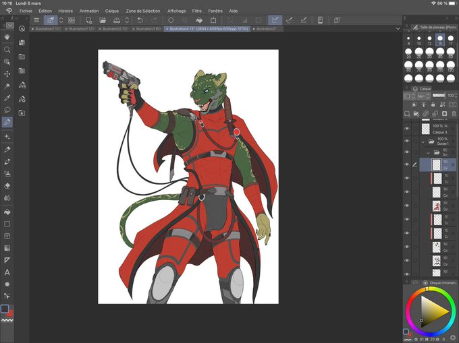This screenshot has width=459, height=343.
Task: Switch to the Illustration2* tab
Action: [x=265, y=29]
